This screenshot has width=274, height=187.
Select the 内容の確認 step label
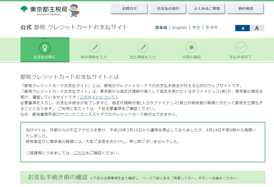(192, 57)
